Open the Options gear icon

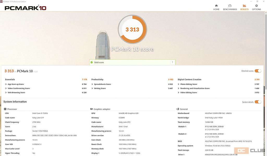pyautogui.click(x=257, y=6)
